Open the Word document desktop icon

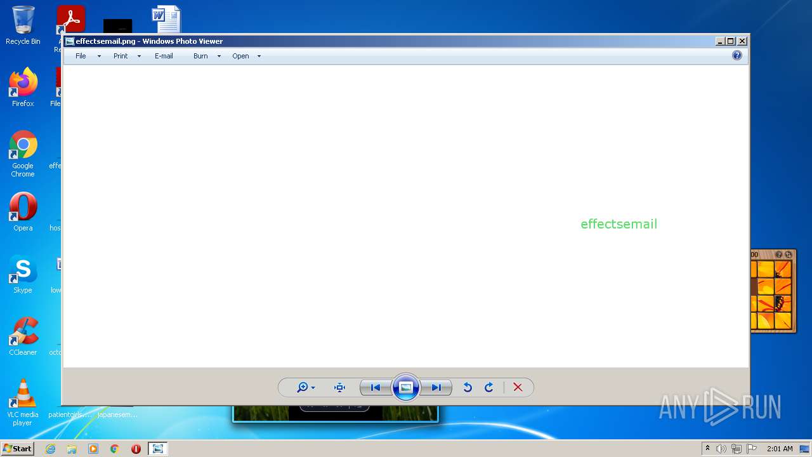click(166, 19)
